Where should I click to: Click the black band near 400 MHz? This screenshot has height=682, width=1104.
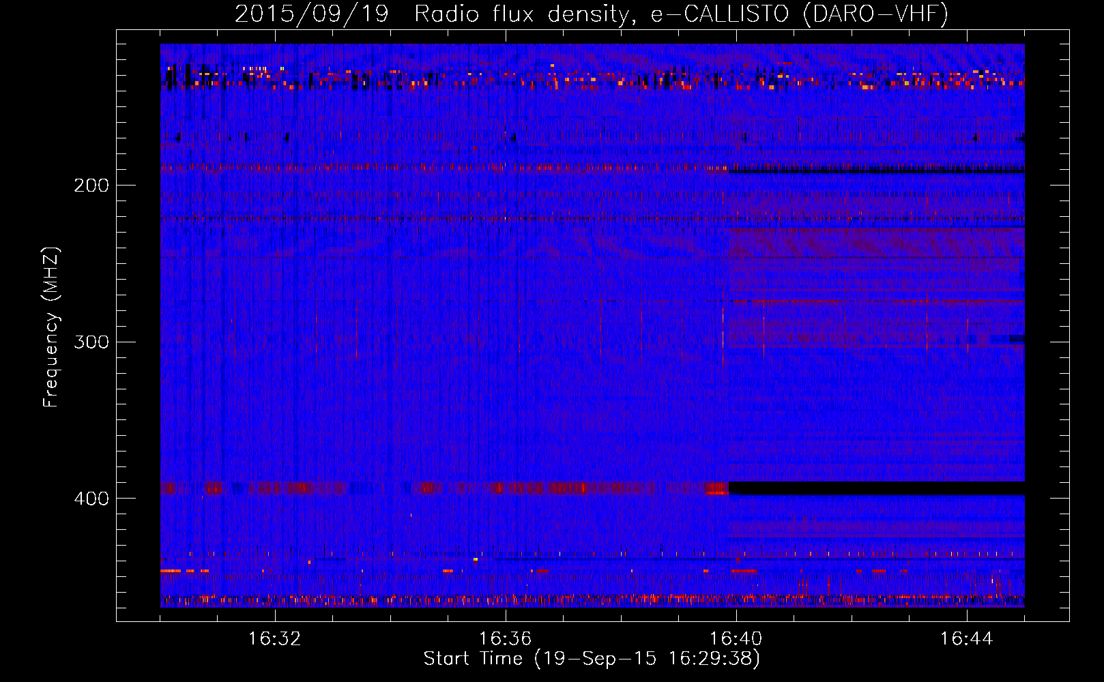pos(877,488)
